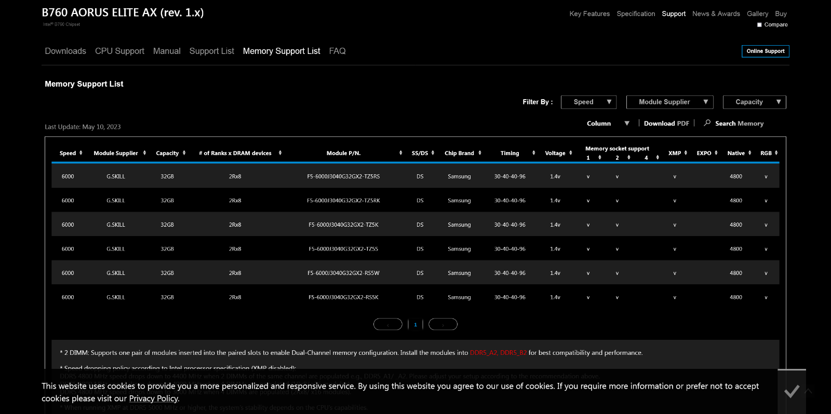Sort by Native column arrows
The width and height of the screenshot is (831, 414).
[x=749, y=153]
